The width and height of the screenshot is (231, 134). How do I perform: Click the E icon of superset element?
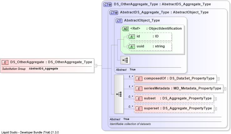139,109
